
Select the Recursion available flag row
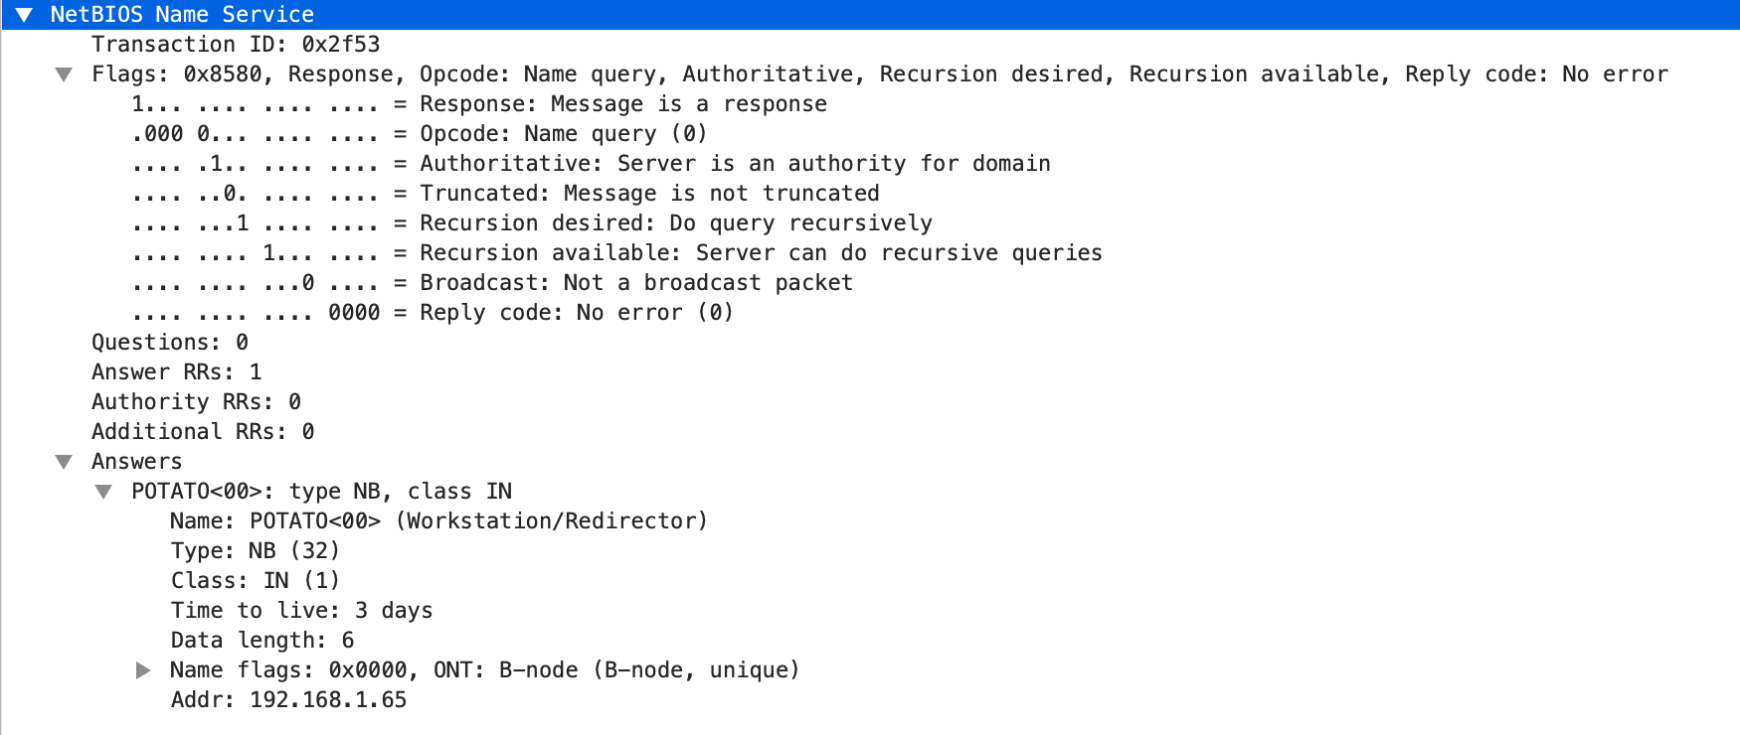[616, 253]
